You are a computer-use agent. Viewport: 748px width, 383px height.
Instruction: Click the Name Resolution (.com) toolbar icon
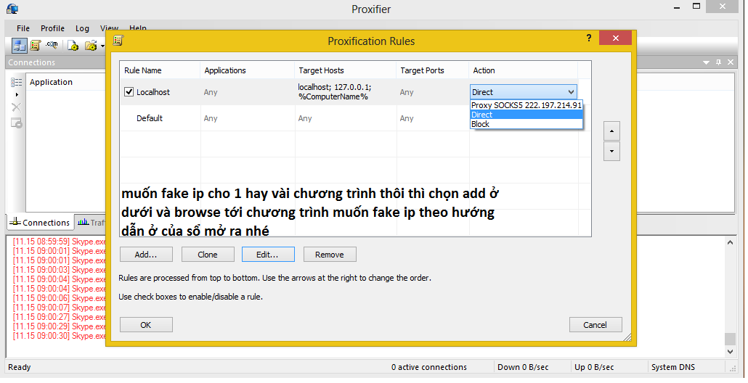pos(52,46)
